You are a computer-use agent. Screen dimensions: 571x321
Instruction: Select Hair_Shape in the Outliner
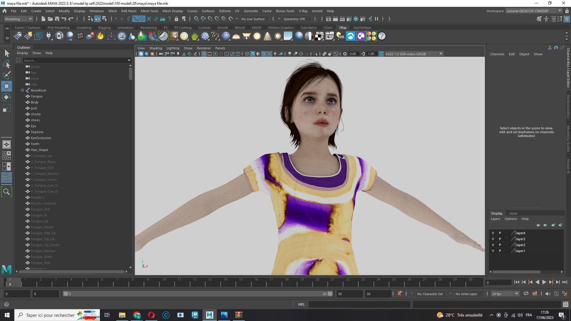tap(39, 150)
